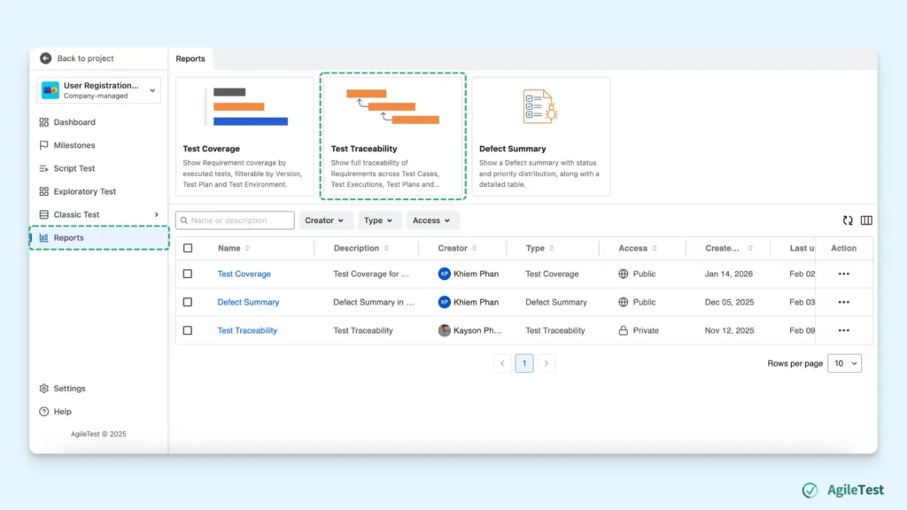Click globe Public icon in Test Coverage row

[x=623, y=274]
